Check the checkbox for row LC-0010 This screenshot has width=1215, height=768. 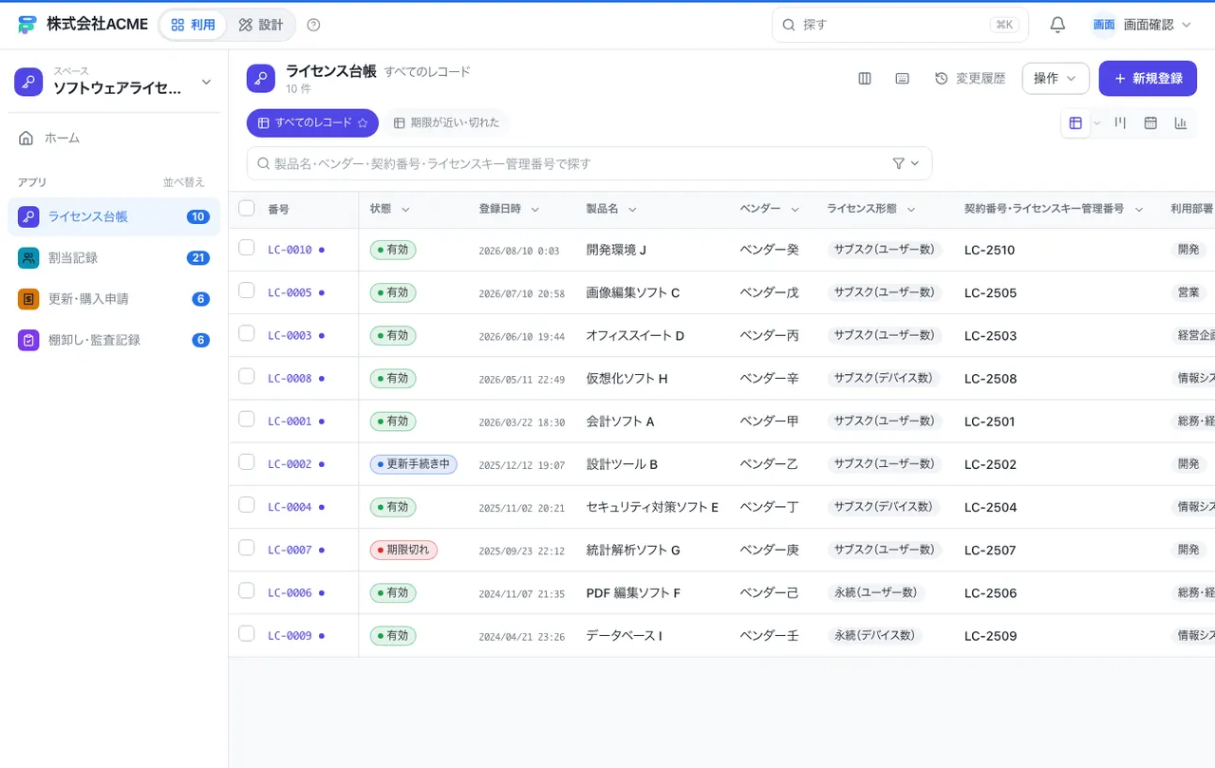247,248
